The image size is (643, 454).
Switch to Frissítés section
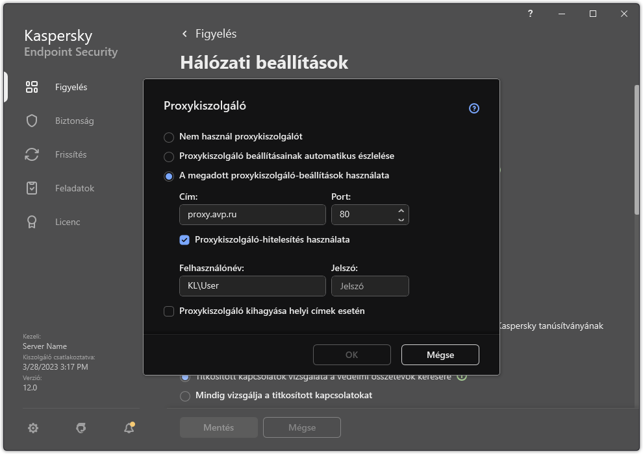click(71, 154)
